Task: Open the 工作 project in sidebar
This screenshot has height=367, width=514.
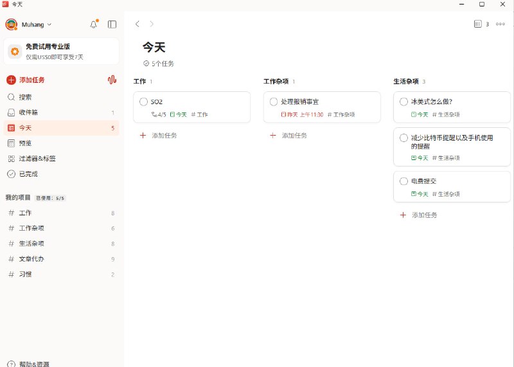Action: (61, 213)
